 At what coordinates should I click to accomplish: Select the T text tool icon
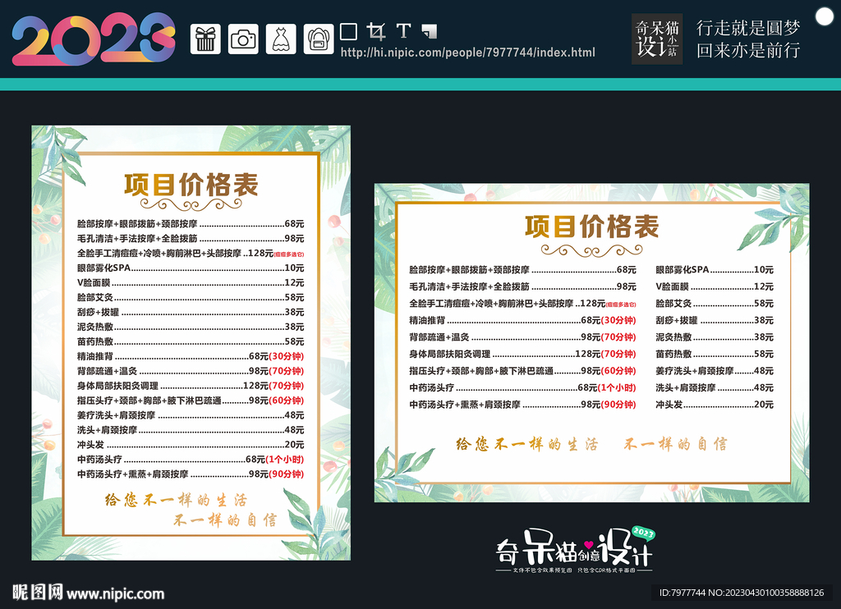(x=404, y=31)
